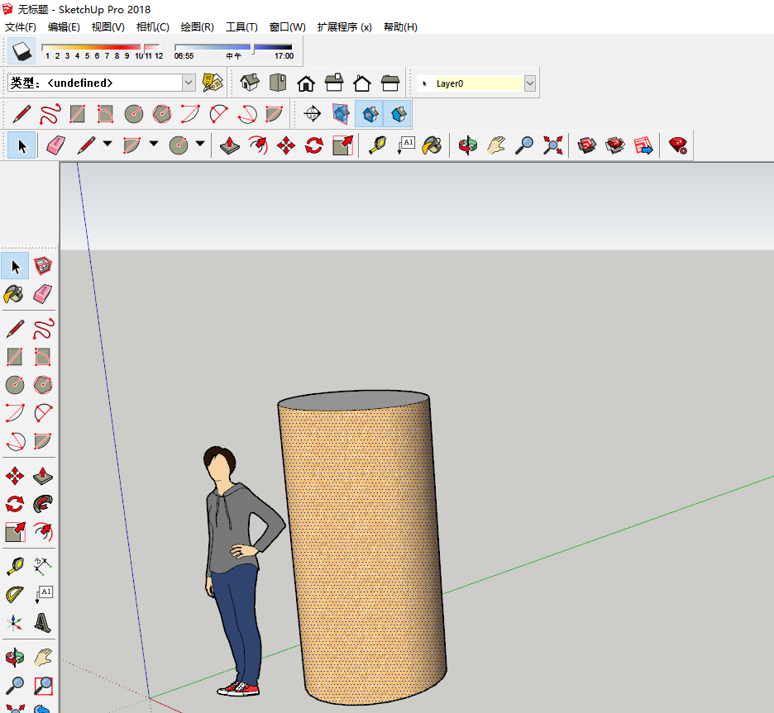Switch to Front view
774x713 pixels.
point(306,83)
